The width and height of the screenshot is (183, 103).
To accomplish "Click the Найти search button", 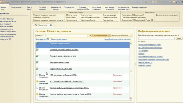I will [179, 38].
